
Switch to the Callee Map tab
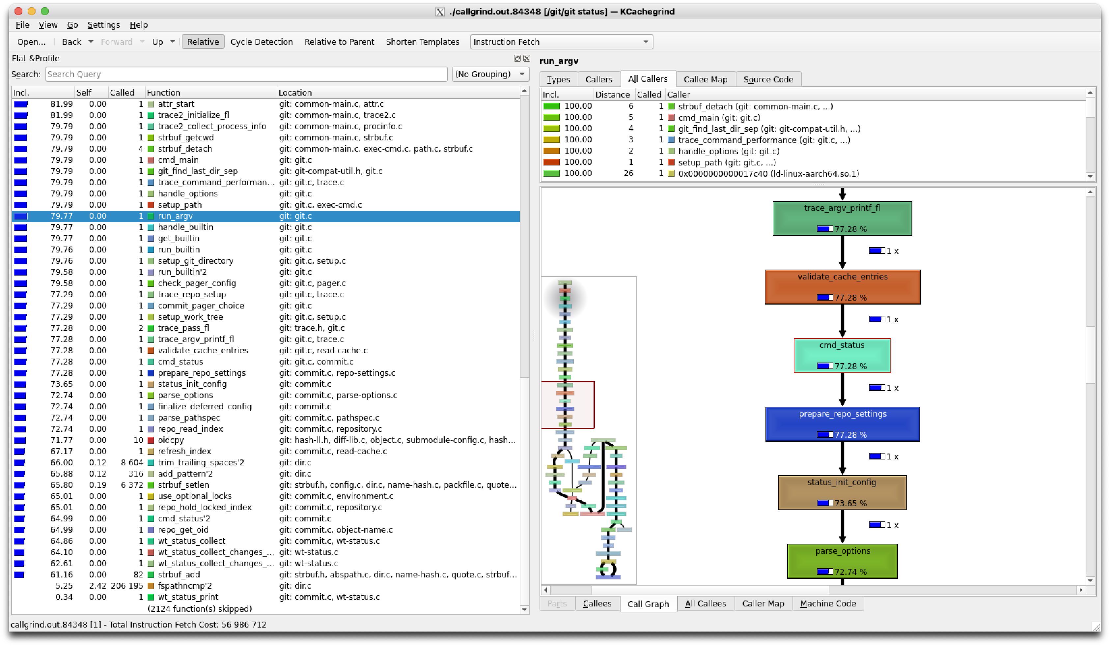tap(705, 79)
